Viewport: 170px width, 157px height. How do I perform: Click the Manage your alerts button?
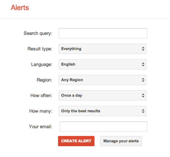pos(121,141)
